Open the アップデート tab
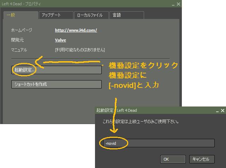This screenshot has height=168, width=226. pos(56,15)
